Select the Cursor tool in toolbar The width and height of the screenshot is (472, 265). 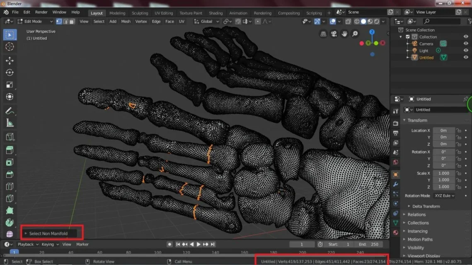click(x=10, y=47)
